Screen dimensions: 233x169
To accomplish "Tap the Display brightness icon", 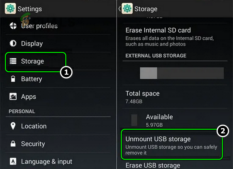I will [13, 43].
